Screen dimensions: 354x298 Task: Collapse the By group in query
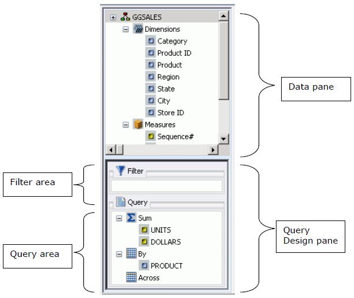119,254
